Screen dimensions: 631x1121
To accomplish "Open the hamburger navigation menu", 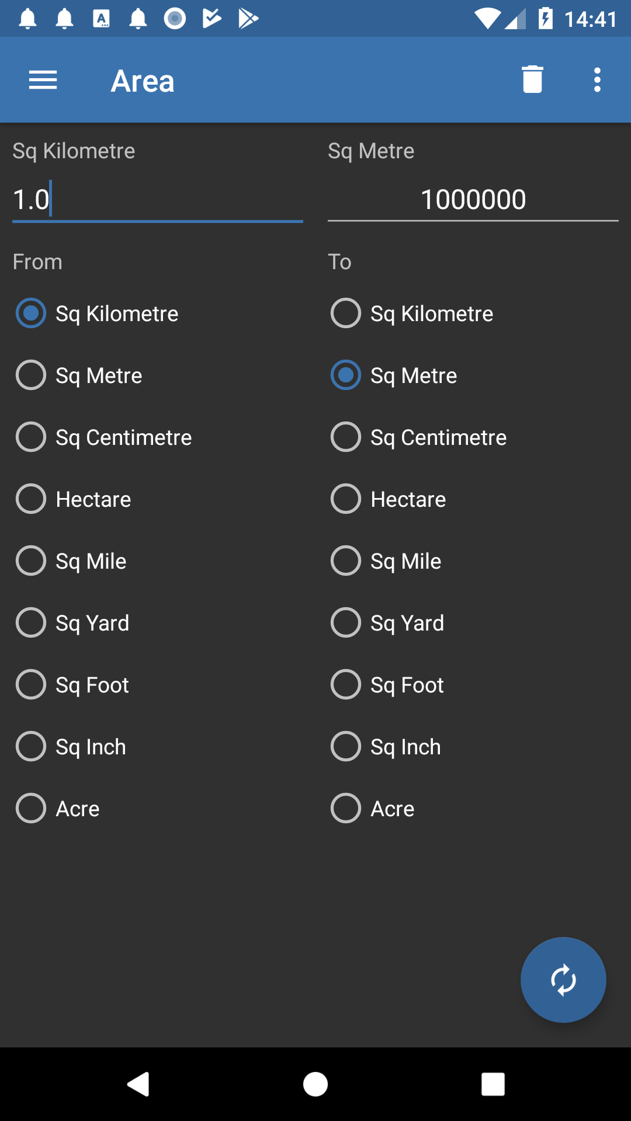I will click(43, 80).
